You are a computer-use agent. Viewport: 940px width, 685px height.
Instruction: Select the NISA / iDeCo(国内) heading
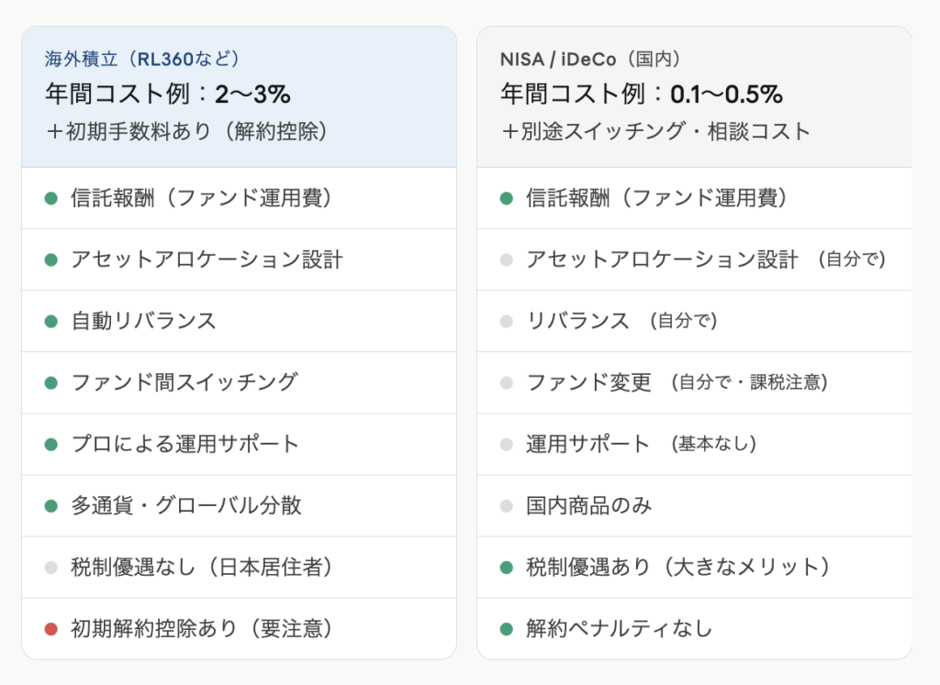point(591,60)
